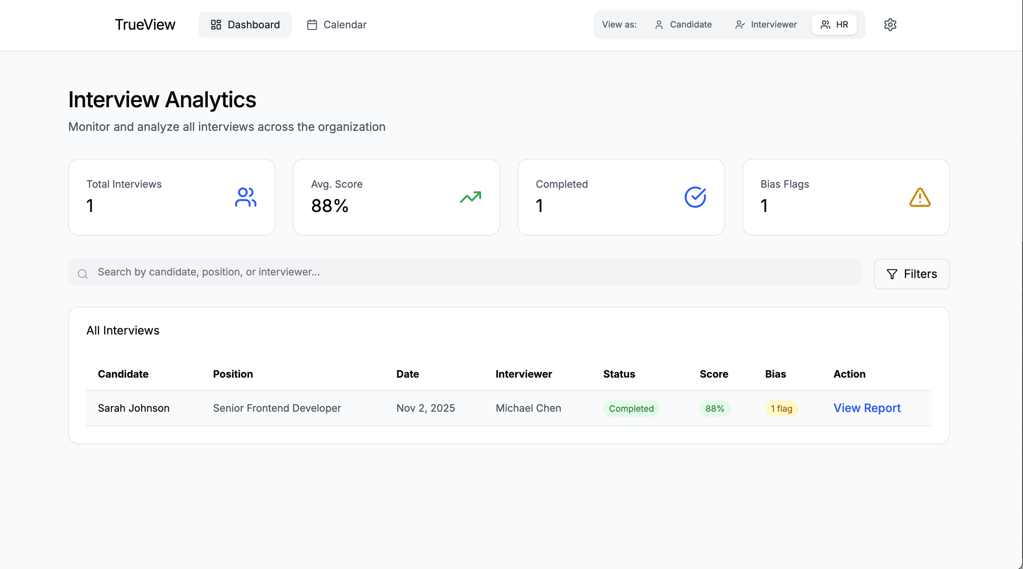Click the Completed status badge
The height and width of the screenshot is (569, 1023).
click(x=631, y=408)
